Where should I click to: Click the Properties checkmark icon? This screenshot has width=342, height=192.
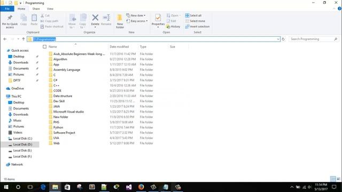[158, 18]
